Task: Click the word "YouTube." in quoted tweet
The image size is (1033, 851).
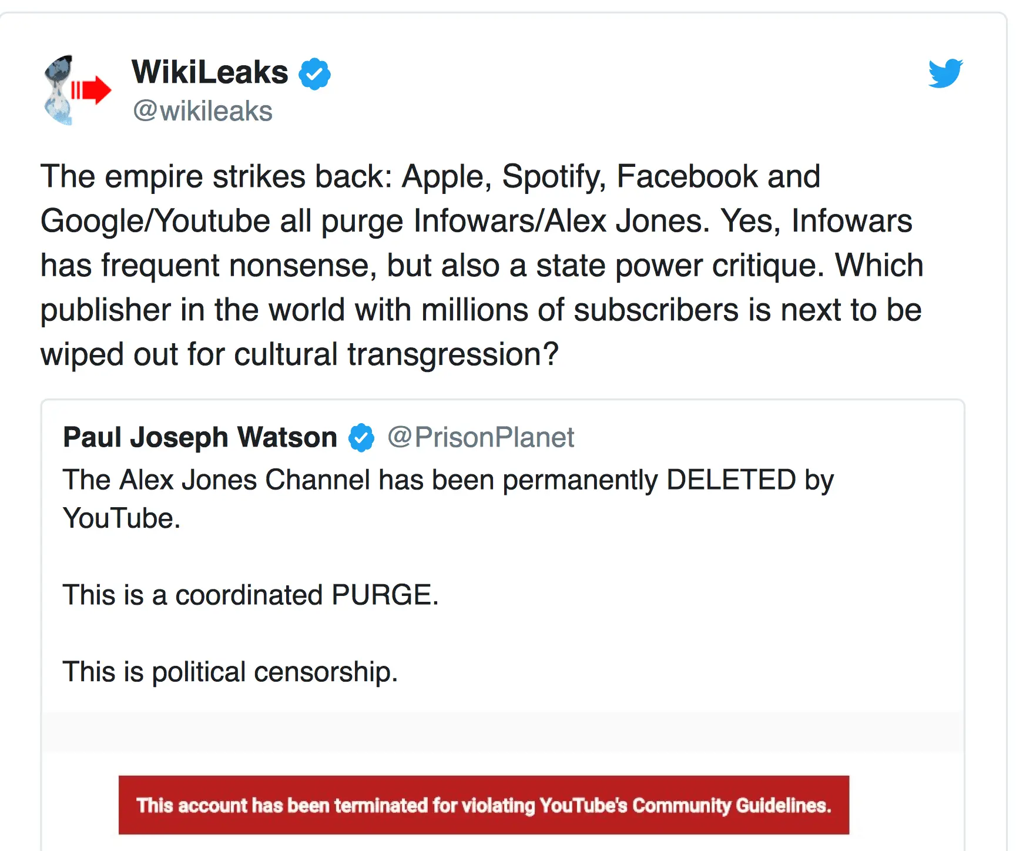Action: point(122,518)
